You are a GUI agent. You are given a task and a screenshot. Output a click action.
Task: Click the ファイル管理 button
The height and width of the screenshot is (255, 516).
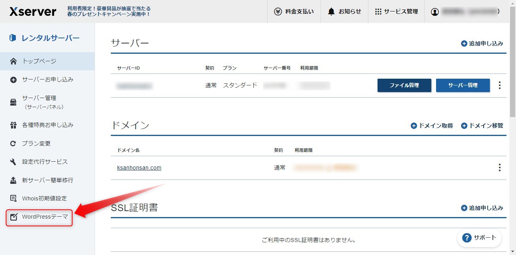pos(404,85)
